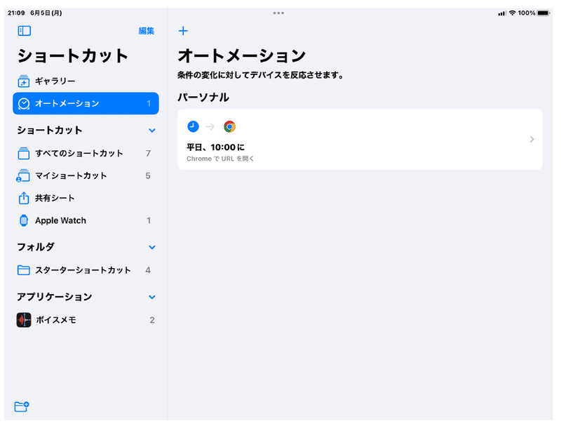Click the count 7 beside すべてのショートカット

point(148,154)
